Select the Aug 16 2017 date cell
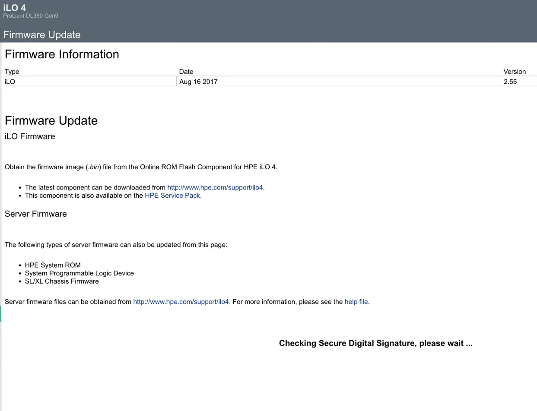 [x=339, y=81]
